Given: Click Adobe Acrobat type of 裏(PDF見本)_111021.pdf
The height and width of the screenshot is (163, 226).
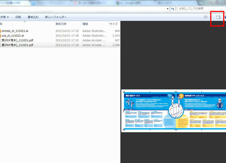Looking at the screenshot, I should click(94, 45).
